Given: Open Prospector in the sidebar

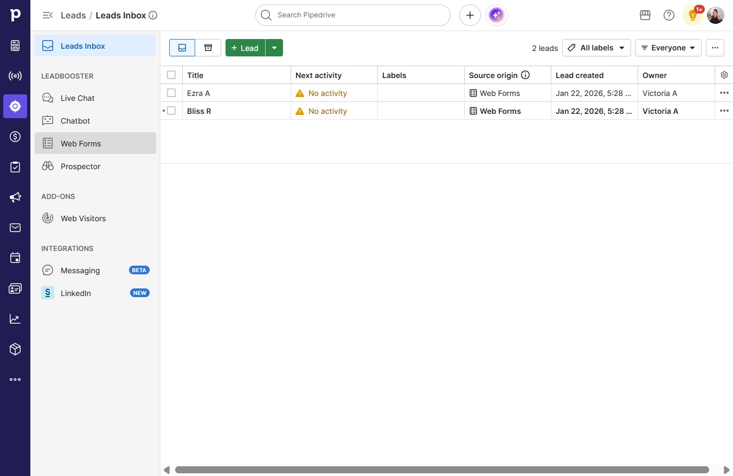Looking at the screenshot, I should tap(95, 166).
